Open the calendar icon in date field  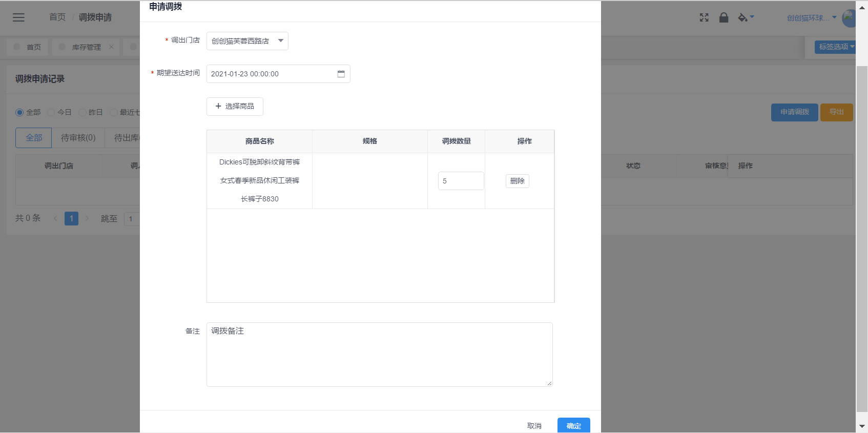[x=341, y=74]
